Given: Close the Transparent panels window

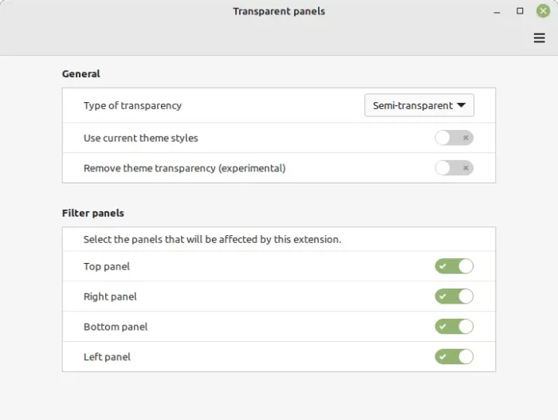Looking at the screenshot, I should click(543, 11).
